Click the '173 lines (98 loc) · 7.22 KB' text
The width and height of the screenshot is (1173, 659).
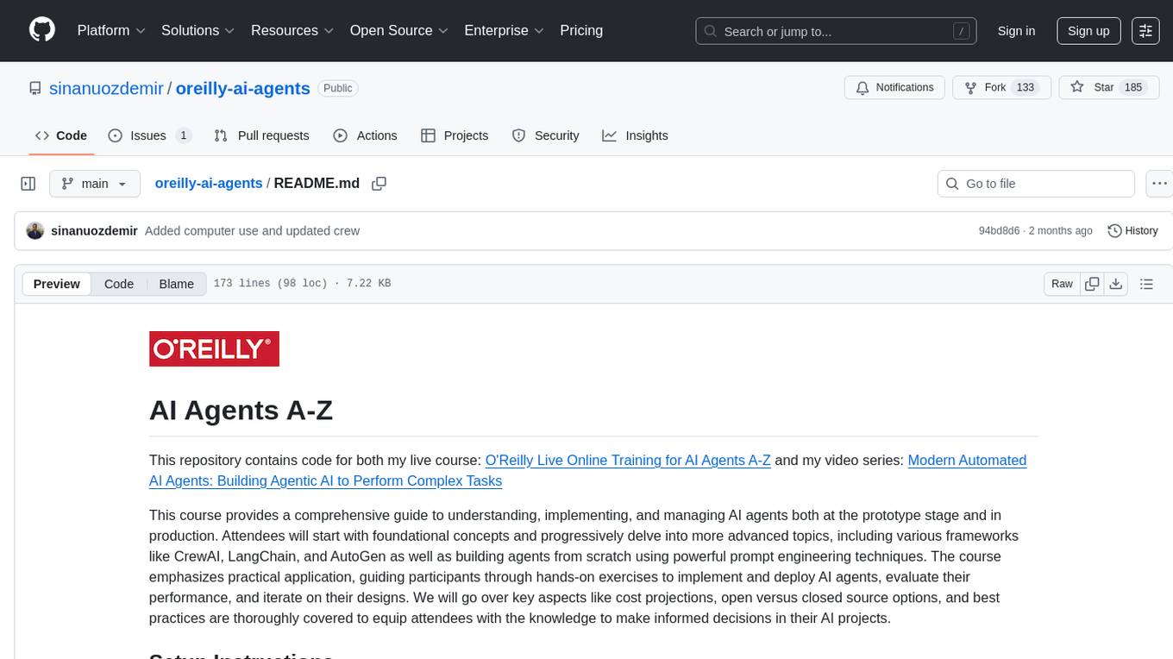(x=302, y=284)
